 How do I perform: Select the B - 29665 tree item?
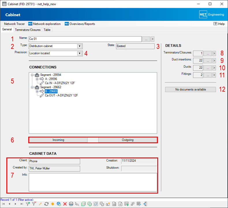point(51,91)
